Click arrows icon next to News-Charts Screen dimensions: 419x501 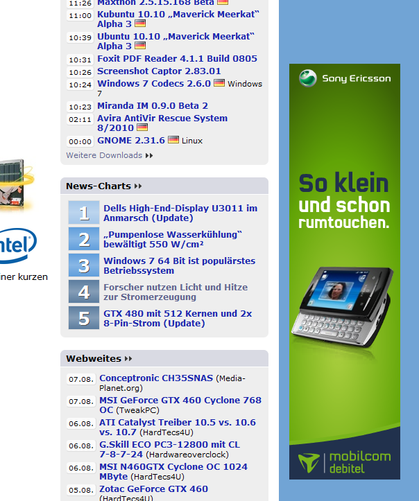coord(138,186)
